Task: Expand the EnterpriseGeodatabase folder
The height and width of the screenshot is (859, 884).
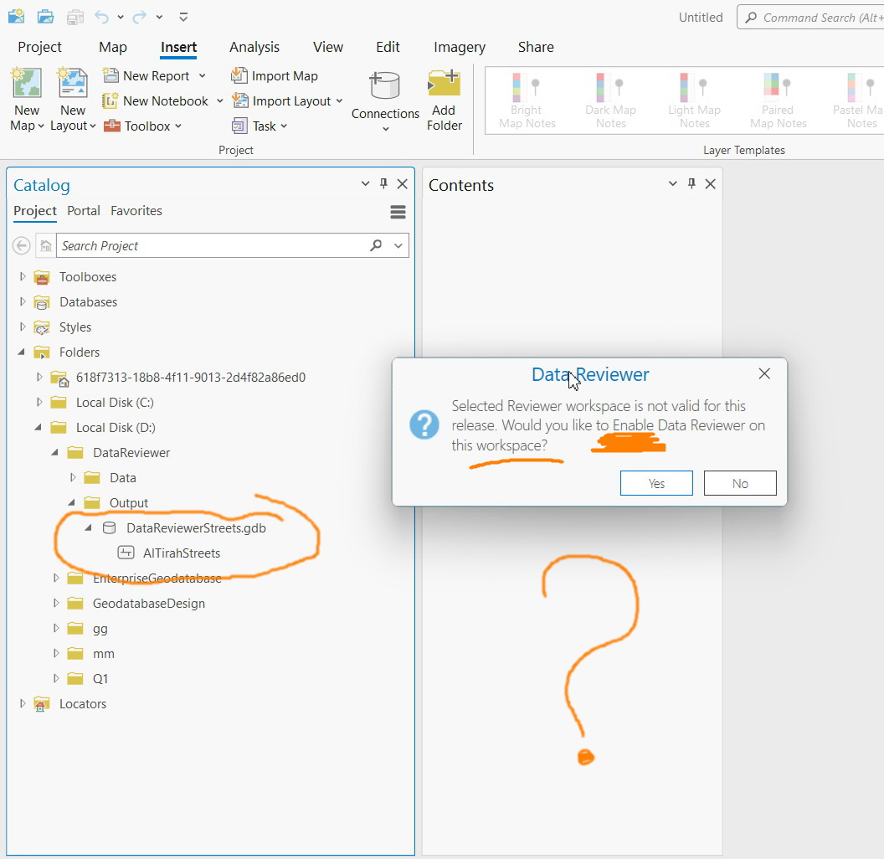Action: [x=55, y=578]
